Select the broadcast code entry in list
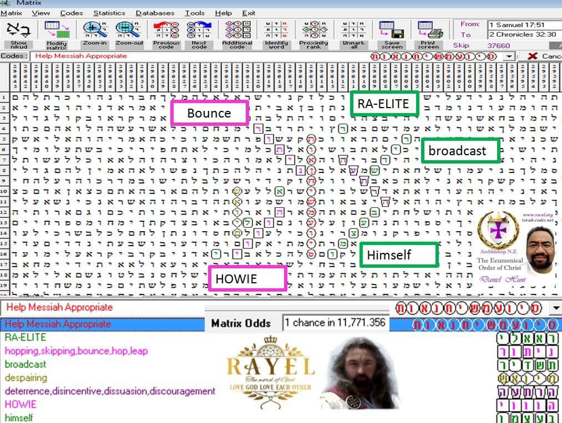 tap(26, 364)
